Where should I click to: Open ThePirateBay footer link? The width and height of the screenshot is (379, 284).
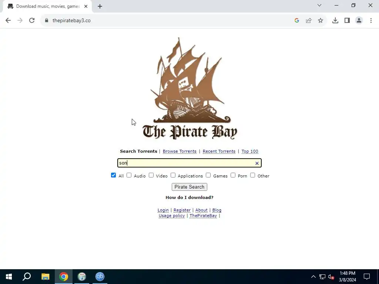click(x=203, y=216)
